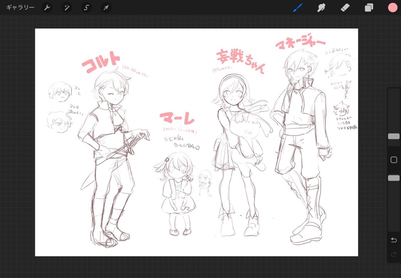
Task: Open the Actions wrench menu
Action: pyautogui.click(x=47, y=8)
